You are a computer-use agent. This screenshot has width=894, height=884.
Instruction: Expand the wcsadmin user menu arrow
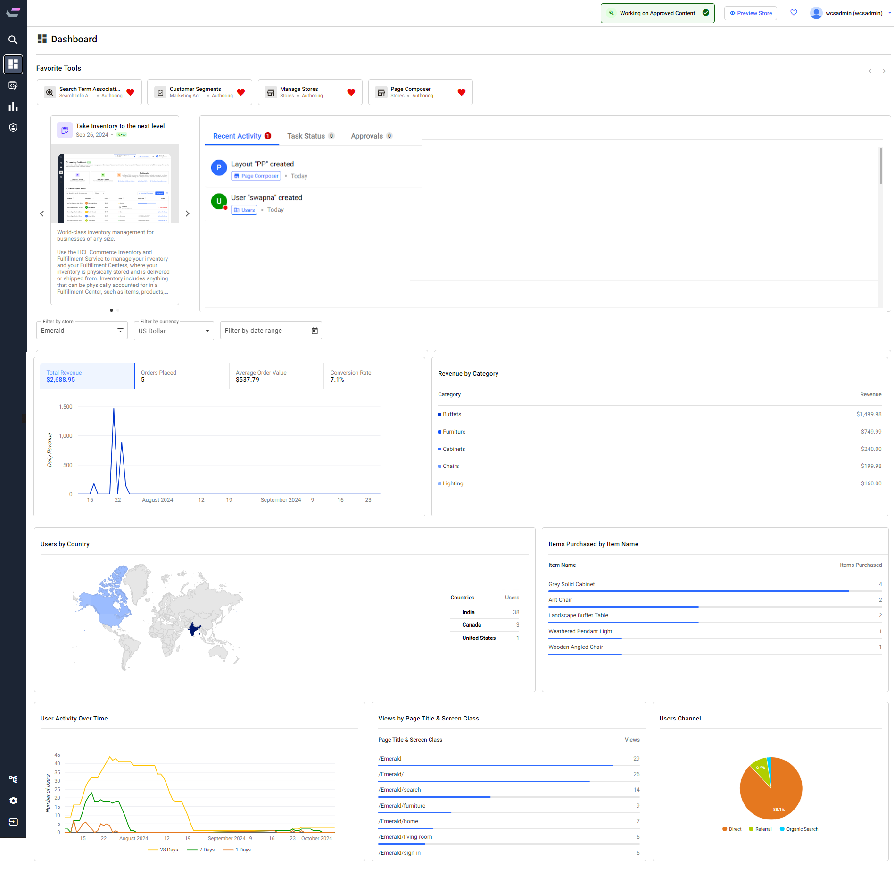(x=890, y=13)
